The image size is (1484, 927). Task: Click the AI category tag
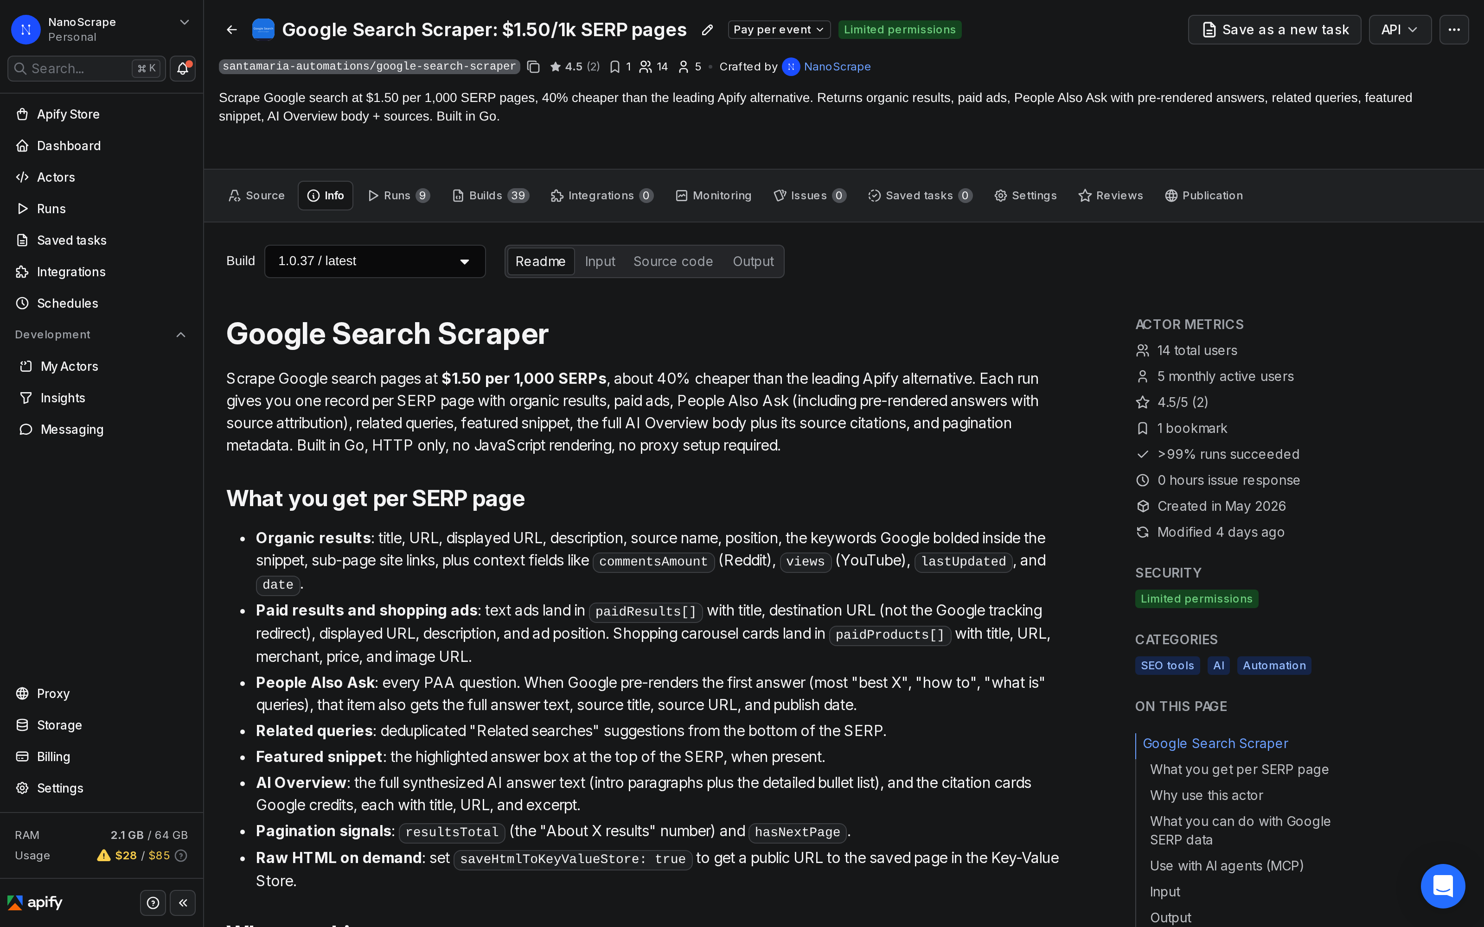1218,665
